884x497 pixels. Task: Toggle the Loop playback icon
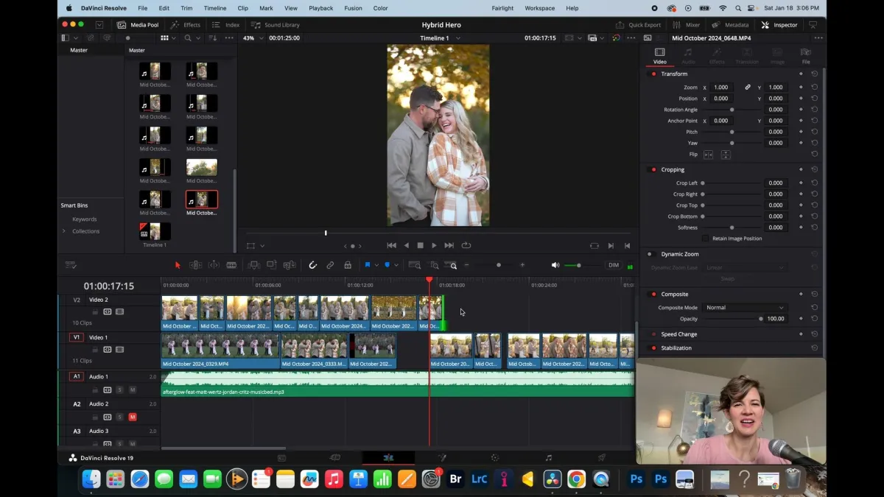[x=466, y=245]
